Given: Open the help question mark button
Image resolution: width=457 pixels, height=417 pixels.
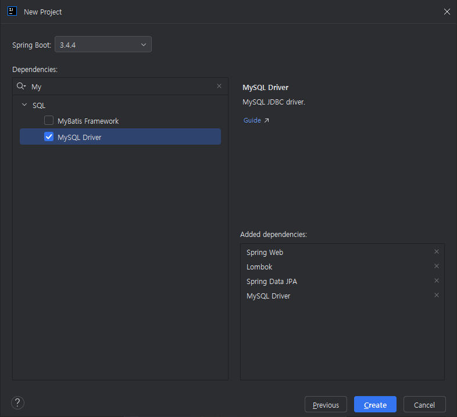Looking at the screenshot, I should tap(17, 402).
